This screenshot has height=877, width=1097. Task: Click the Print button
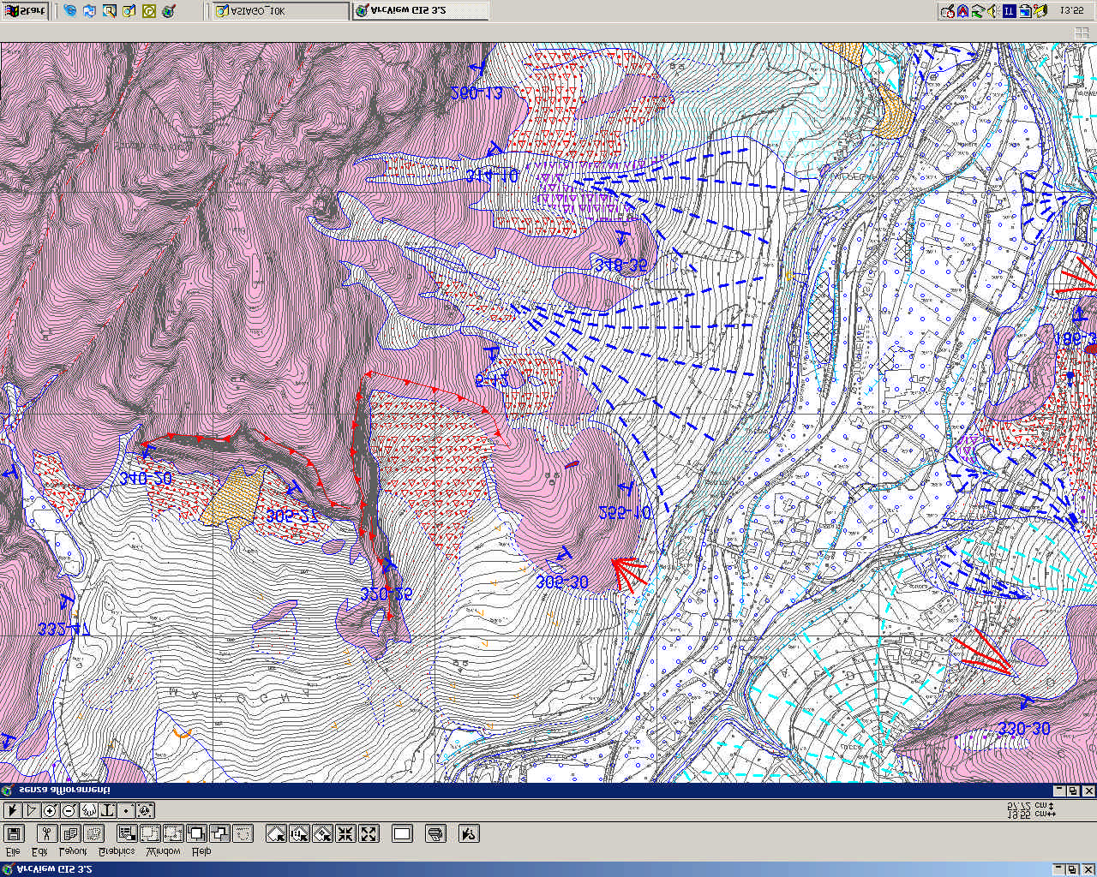pos(435,833)
